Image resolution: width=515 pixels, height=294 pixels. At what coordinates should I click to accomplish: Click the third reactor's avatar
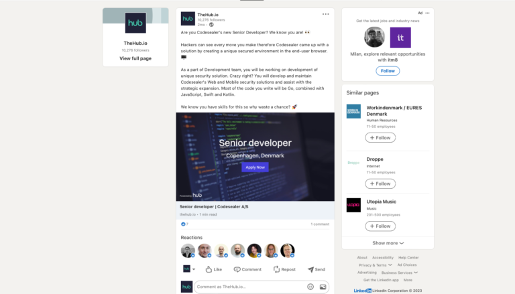(x=221, y=250)
